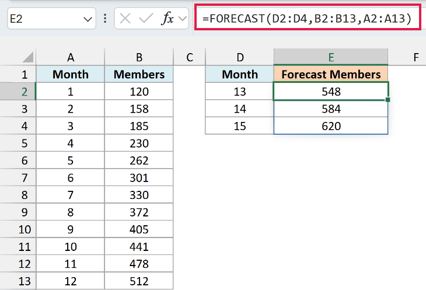
Task: Click the cell containing 301
Action: 139,177
